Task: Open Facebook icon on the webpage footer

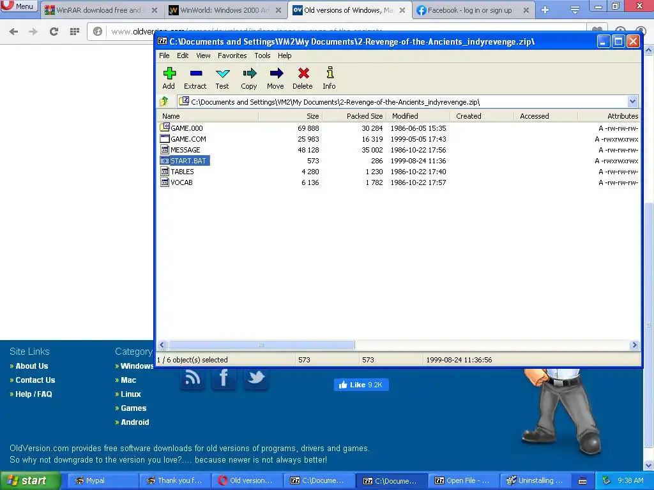Action: [224, 378]
